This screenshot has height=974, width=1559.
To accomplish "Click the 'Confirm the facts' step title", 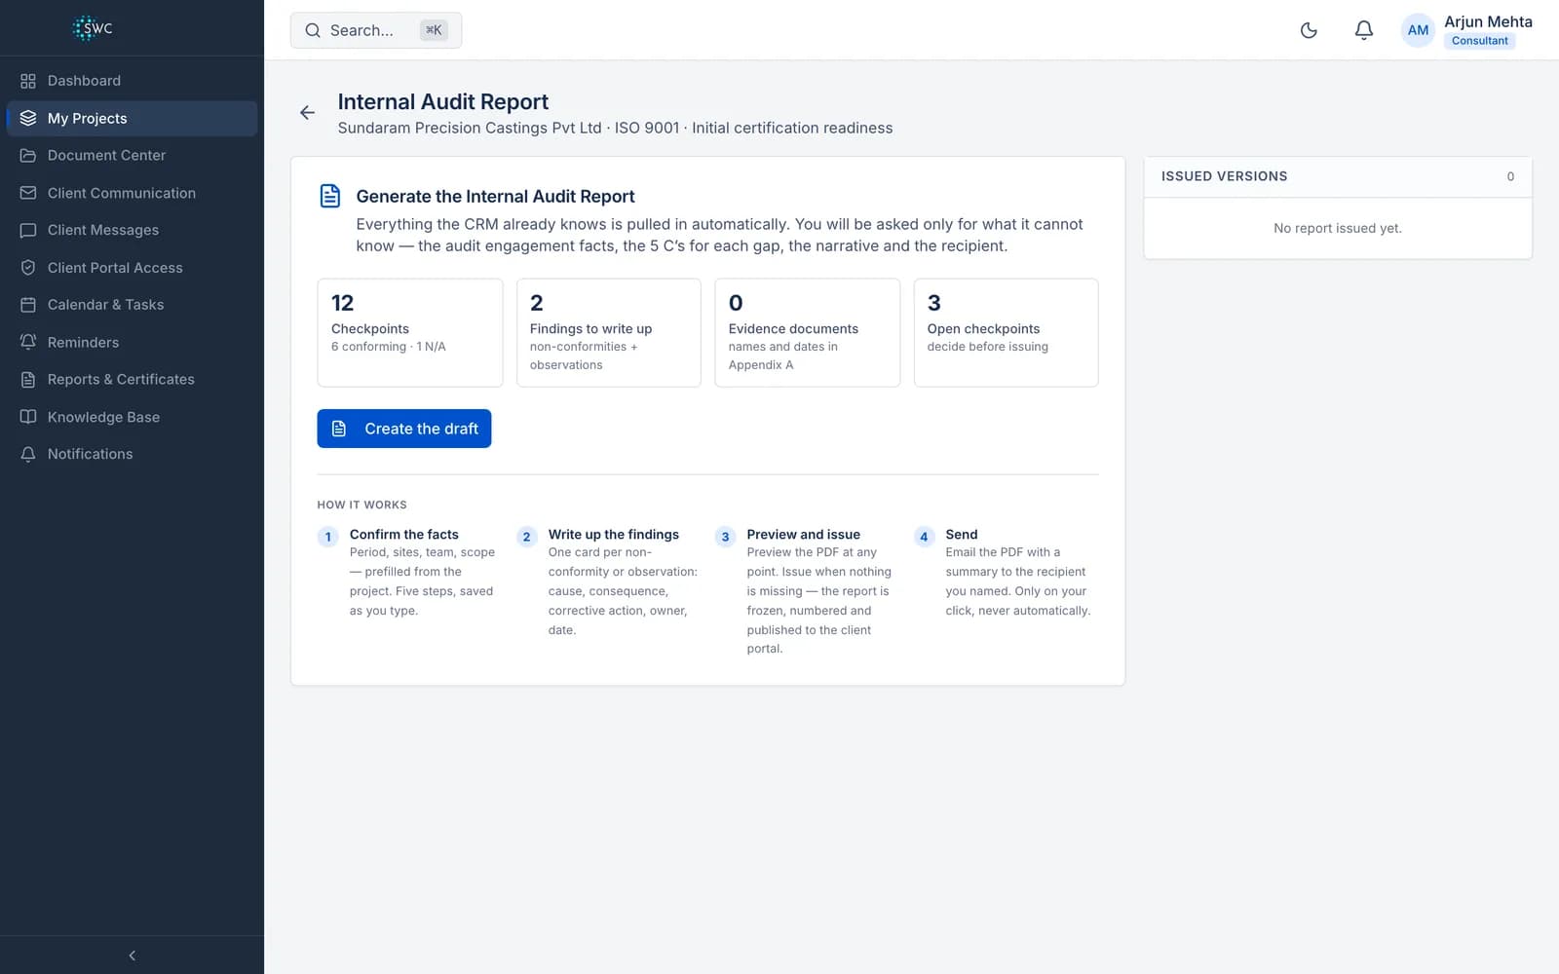I will coord(403,534).
